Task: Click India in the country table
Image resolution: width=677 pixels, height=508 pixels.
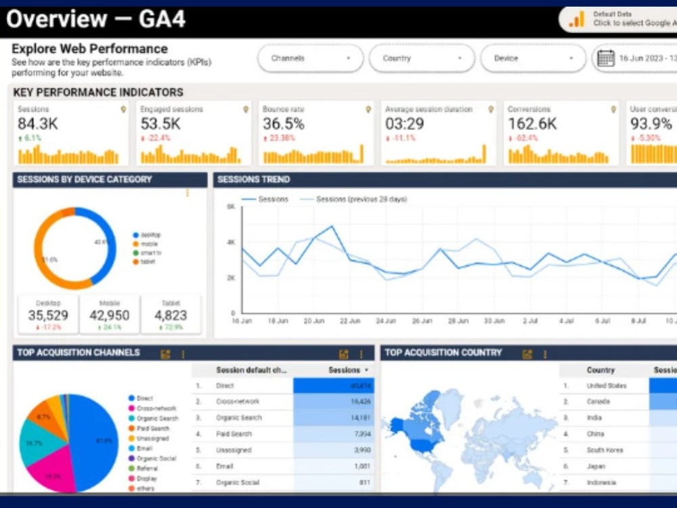Action: tap(594, 418)
